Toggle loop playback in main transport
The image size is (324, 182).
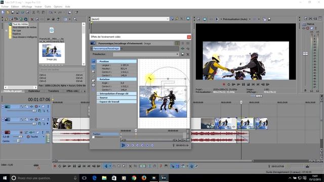click(60, 166)
